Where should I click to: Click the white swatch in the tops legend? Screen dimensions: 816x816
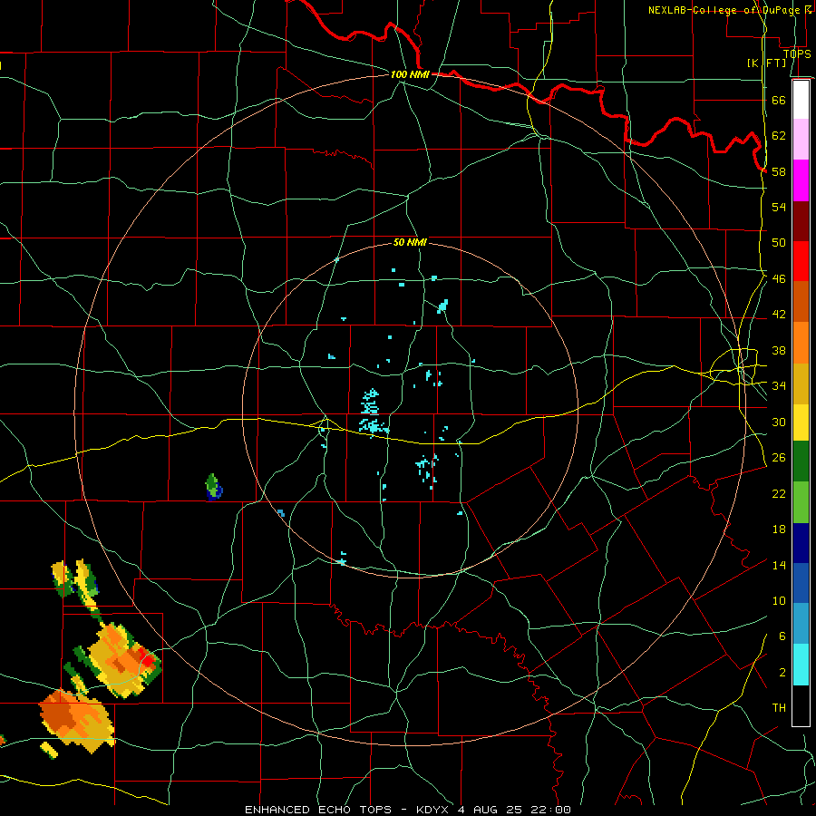801,100
